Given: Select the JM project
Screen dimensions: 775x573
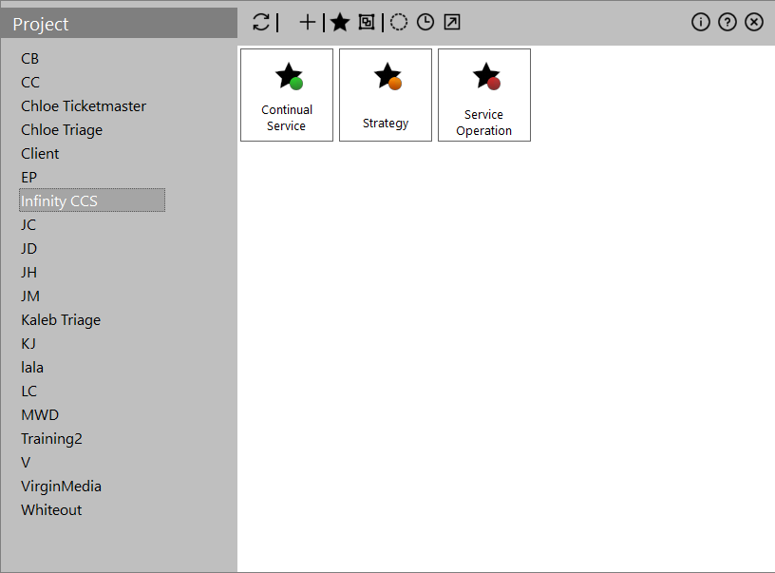Looking at the screenshot, I should click(x=30, y=296).
